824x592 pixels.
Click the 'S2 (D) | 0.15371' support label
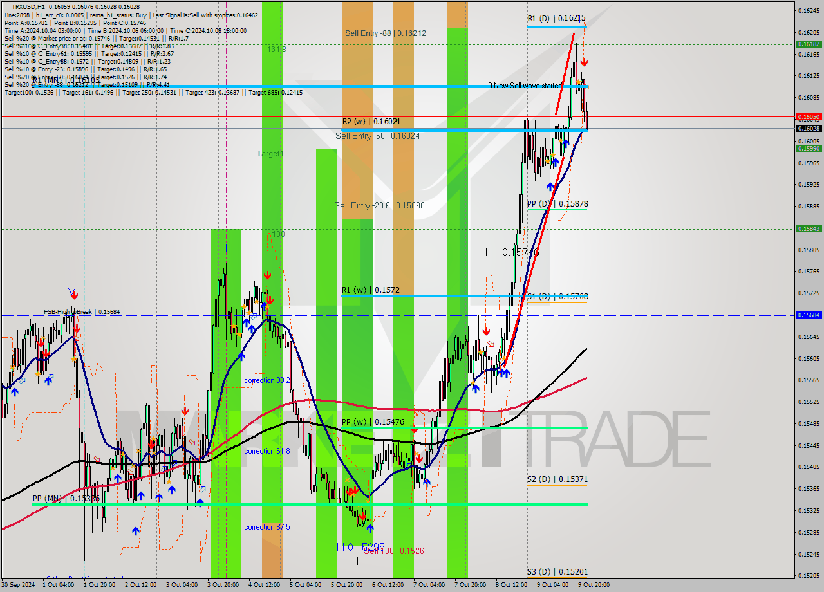point(557,479)
